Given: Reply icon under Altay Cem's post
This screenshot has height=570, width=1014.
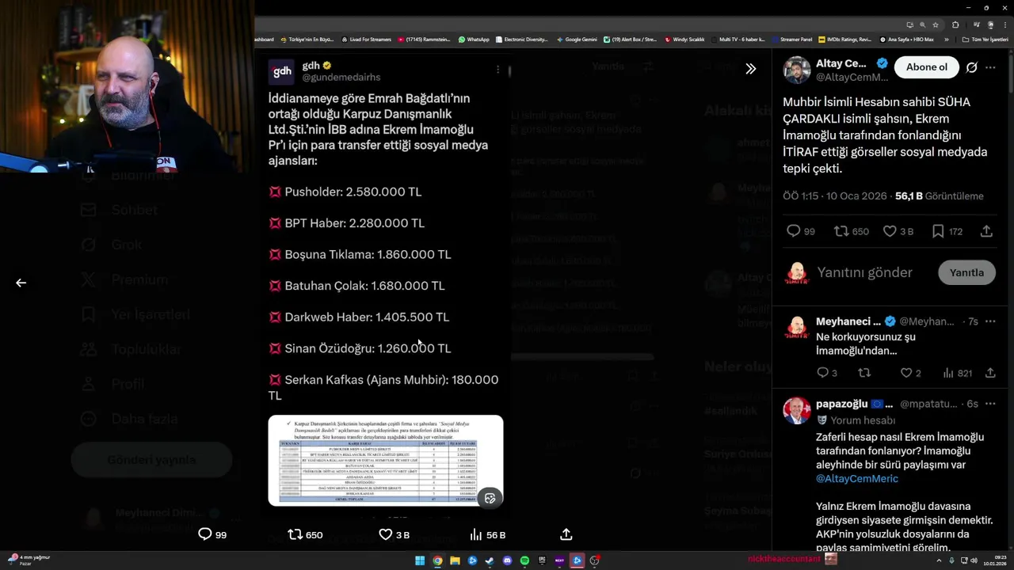Looking at the screenshot, I should pyautogui.click(x=800, y=231).
